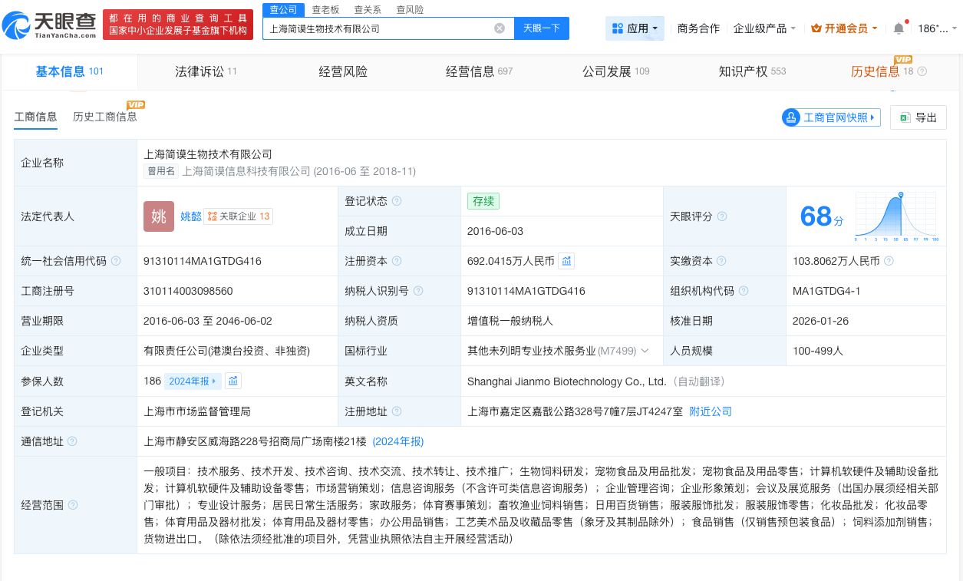
Task: Click the 导出 export icon
Action: [x=905, y=117]
